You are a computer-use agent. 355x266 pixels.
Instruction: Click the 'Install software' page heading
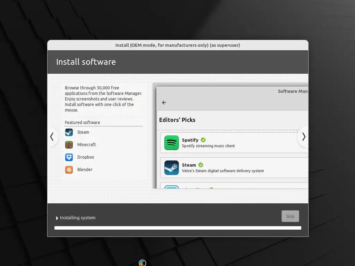(86, 62)
